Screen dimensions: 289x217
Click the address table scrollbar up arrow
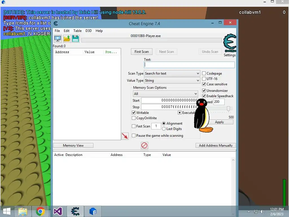pos(233,160)
